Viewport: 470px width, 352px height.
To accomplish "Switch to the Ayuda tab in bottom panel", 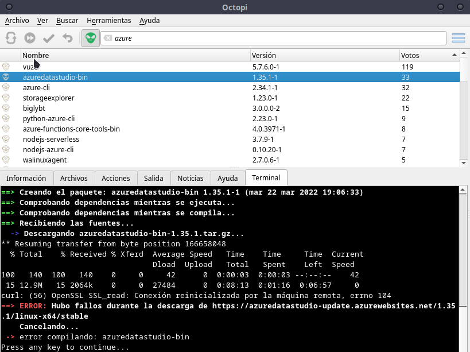I will pos(227,178).
